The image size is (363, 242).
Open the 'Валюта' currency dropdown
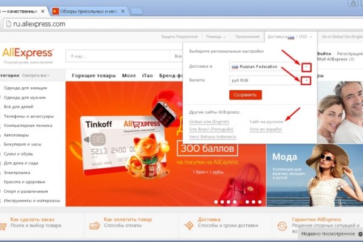tap(307, 80)
